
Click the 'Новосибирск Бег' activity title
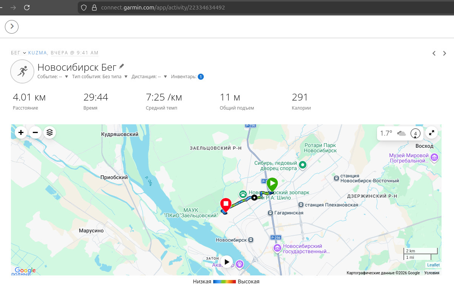pos(77,68)
